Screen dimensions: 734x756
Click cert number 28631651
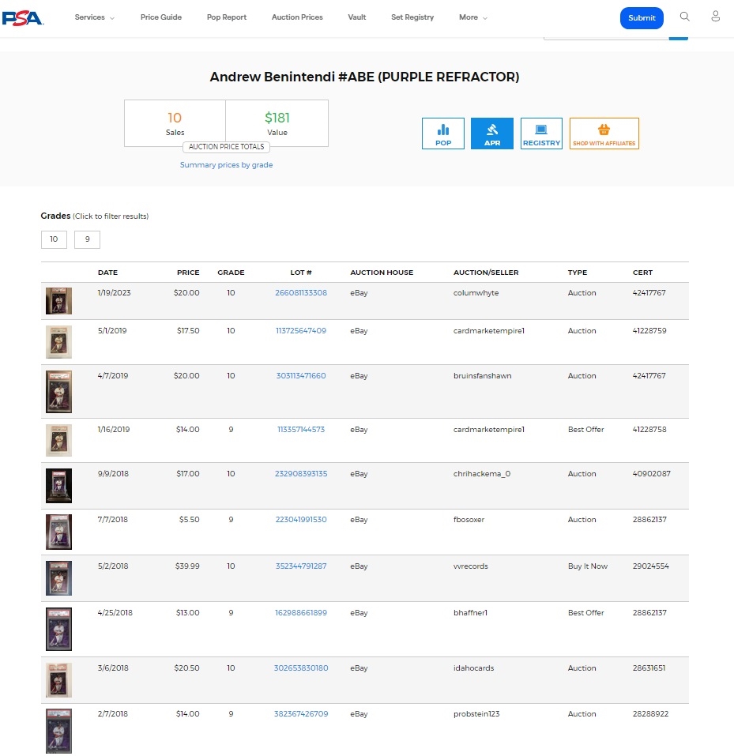coord(649,668)
